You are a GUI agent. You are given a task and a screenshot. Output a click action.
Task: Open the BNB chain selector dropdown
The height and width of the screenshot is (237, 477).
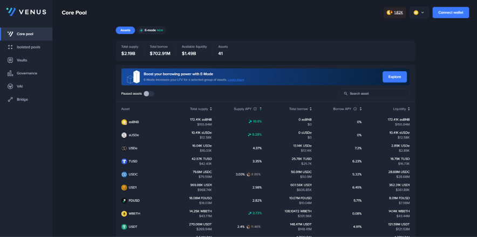tap(419, 12)
